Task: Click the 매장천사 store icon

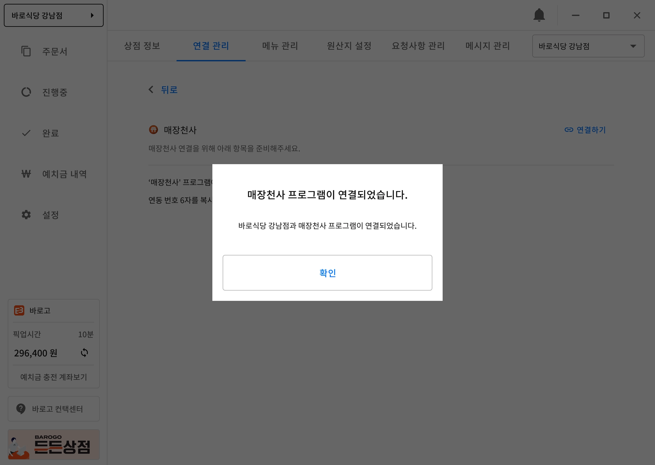Action: pyautogui.click(x=154, y=130)
